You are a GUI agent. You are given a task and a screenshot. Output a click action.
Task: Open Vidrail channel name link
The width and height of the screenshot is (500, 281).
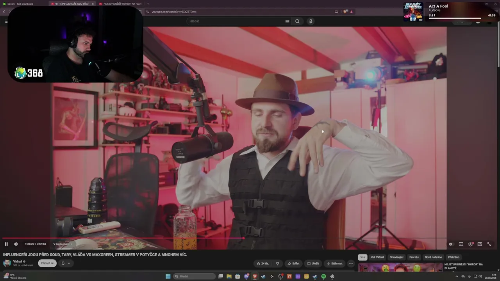coord(18,261)
